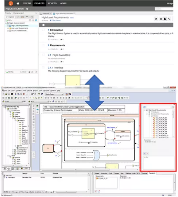This screenshot has width=178, height=197.
Task: Click the gear settings icon beside Flight_Control_SCADE
Action: click(27, 9)
